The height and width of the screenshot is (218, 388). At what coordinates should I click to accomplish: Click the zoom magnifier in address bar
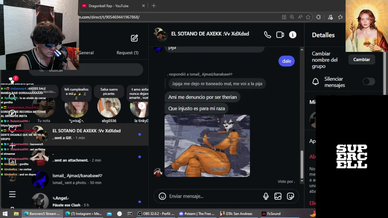[x=292, y=17]
